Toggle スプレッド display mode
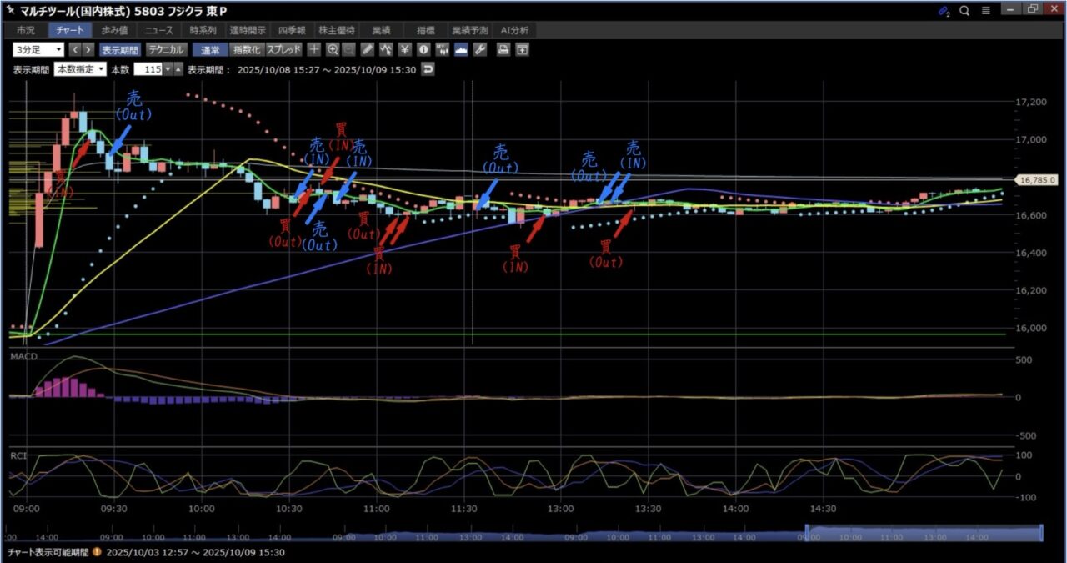The width and height of the screenshot is (1067, 563). click(x=283, y=49)
